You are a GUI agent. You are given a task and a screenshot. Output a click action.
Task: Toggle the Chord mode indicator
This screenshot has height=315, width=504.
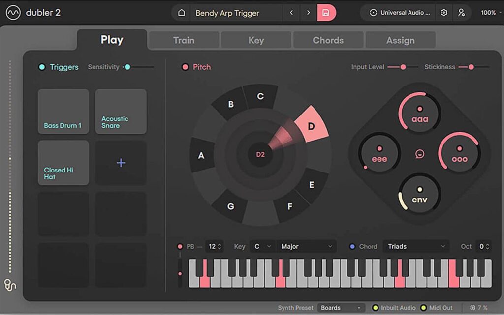click(x=352, y=246)
